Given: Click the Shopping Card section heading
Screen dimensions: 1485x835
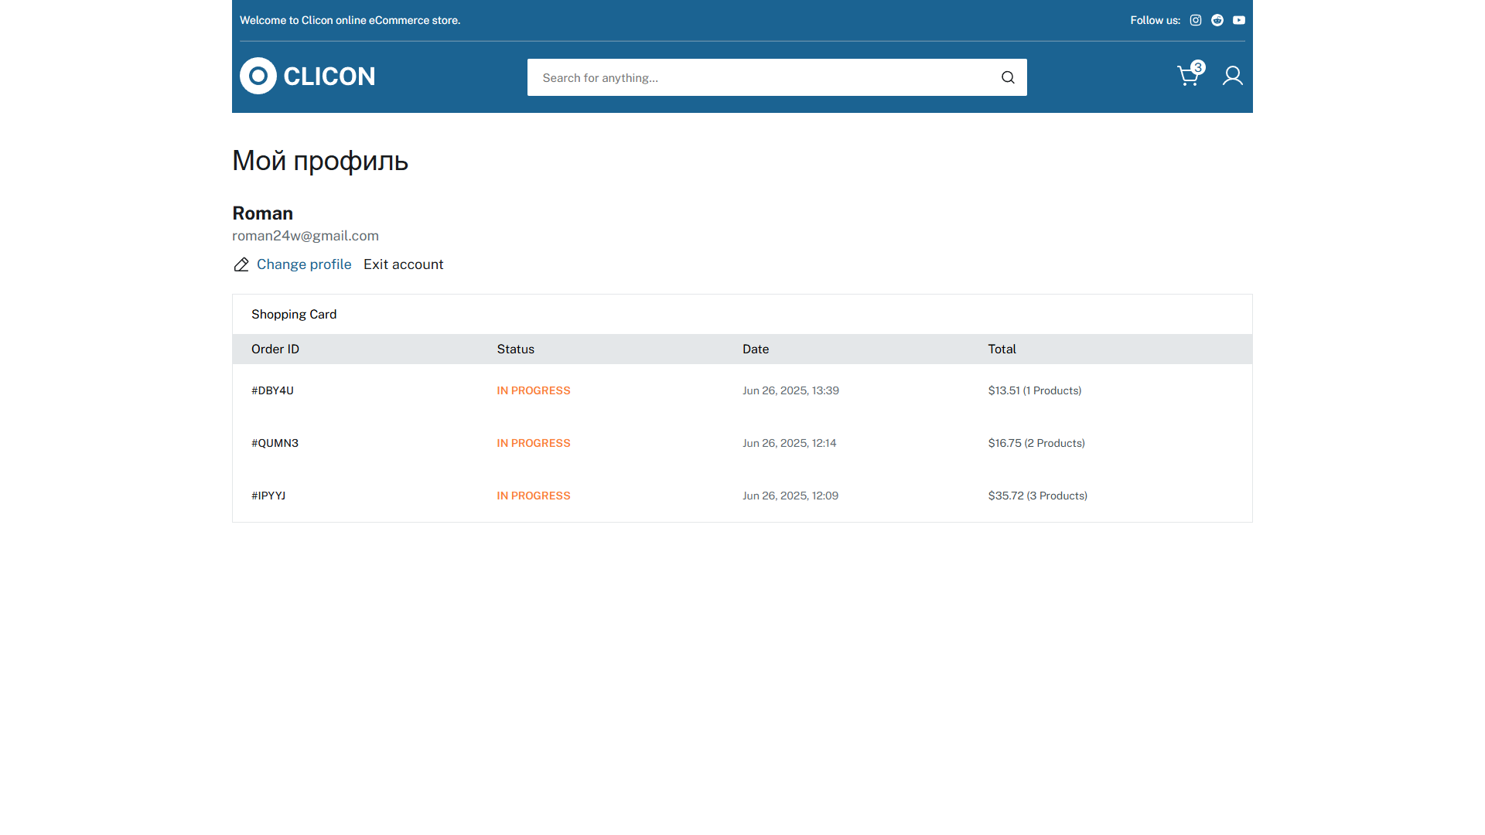Looking at the screenshot, I should (x=294, y=315).
